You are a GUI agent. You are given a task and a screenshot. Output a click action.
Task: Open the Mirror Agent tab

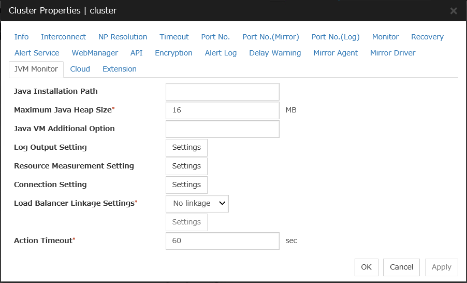[x=335, y=53]
